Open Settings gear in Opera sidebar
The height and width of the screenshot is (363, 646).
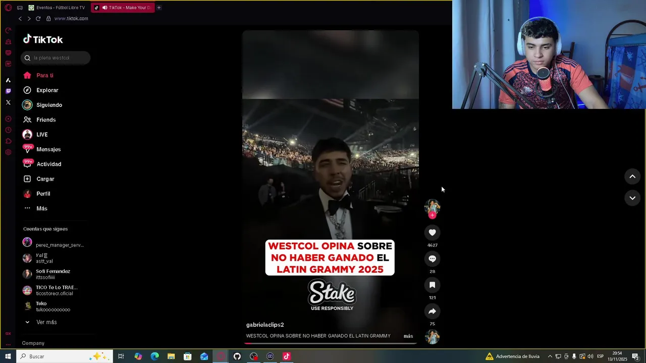pos(8,152)
